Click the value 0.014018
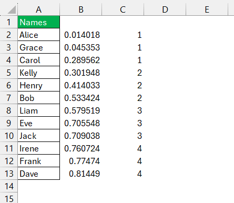 coord(82,35)
